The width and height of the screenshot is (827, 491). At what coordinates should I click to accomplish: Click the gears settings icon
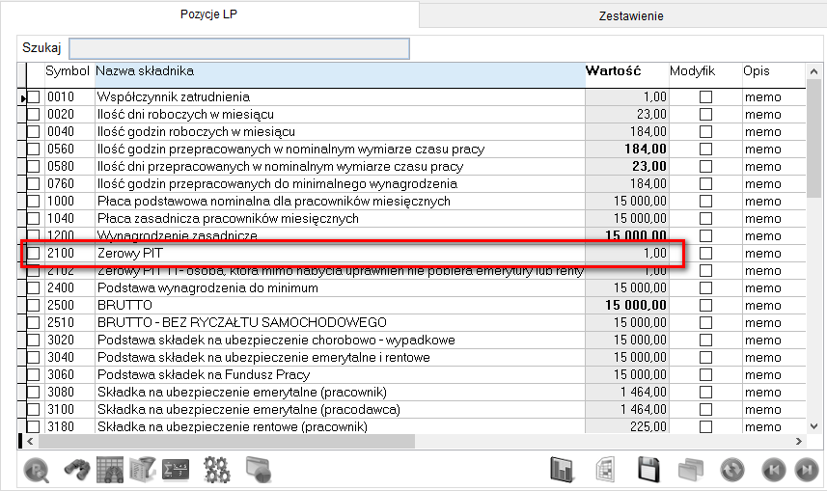click(x=217, y=470)
